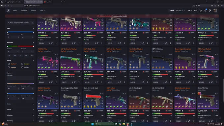
Task: Open the AK-47 | Fire Serpent item title
Action: (136, 88)
